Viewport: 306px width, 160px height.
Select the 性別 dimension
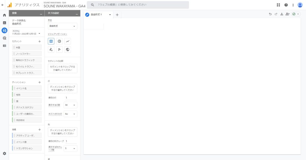pyautogui.click(x=27, y=94)
